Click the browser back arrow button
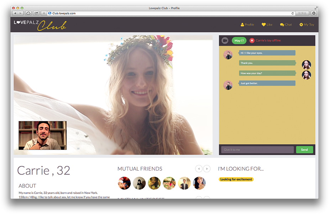This screenshot has height=214, width=329. pos(15,13)
